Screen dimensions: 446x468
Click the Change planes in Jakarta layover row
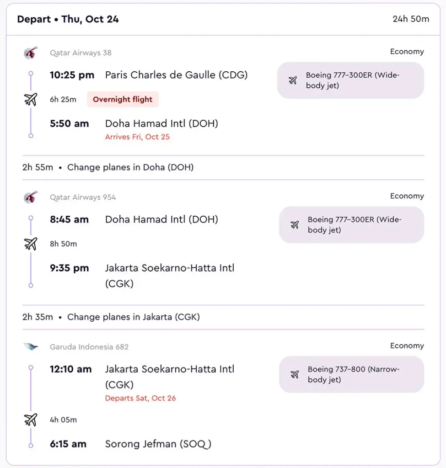[x=111, y=317]
